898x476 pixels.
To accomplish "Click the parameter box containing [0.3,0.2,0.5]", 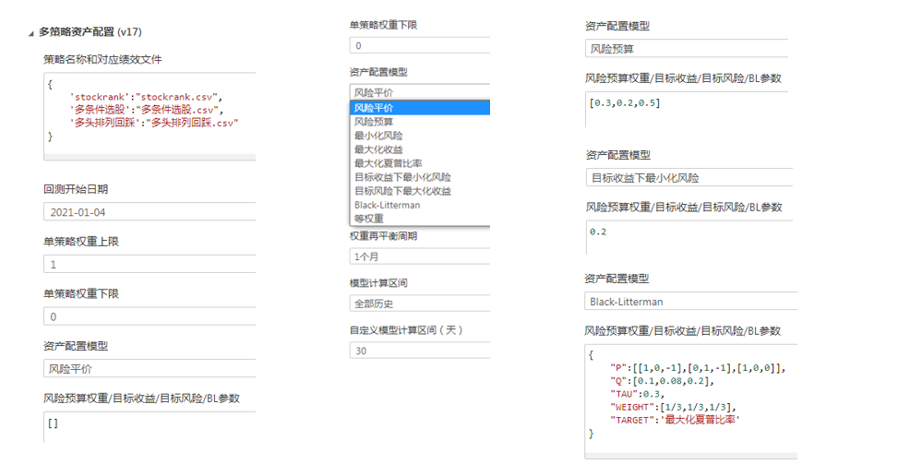I will (687, 109).
